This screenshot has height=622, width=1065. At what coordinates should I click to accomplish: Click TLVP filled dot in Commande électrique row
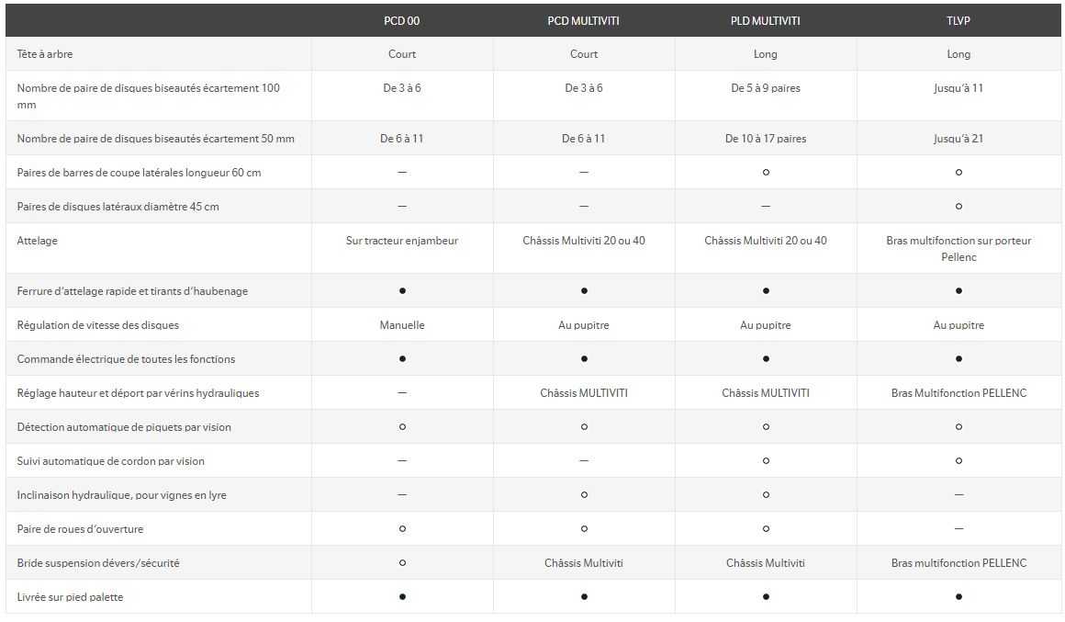tap(958, 359)
